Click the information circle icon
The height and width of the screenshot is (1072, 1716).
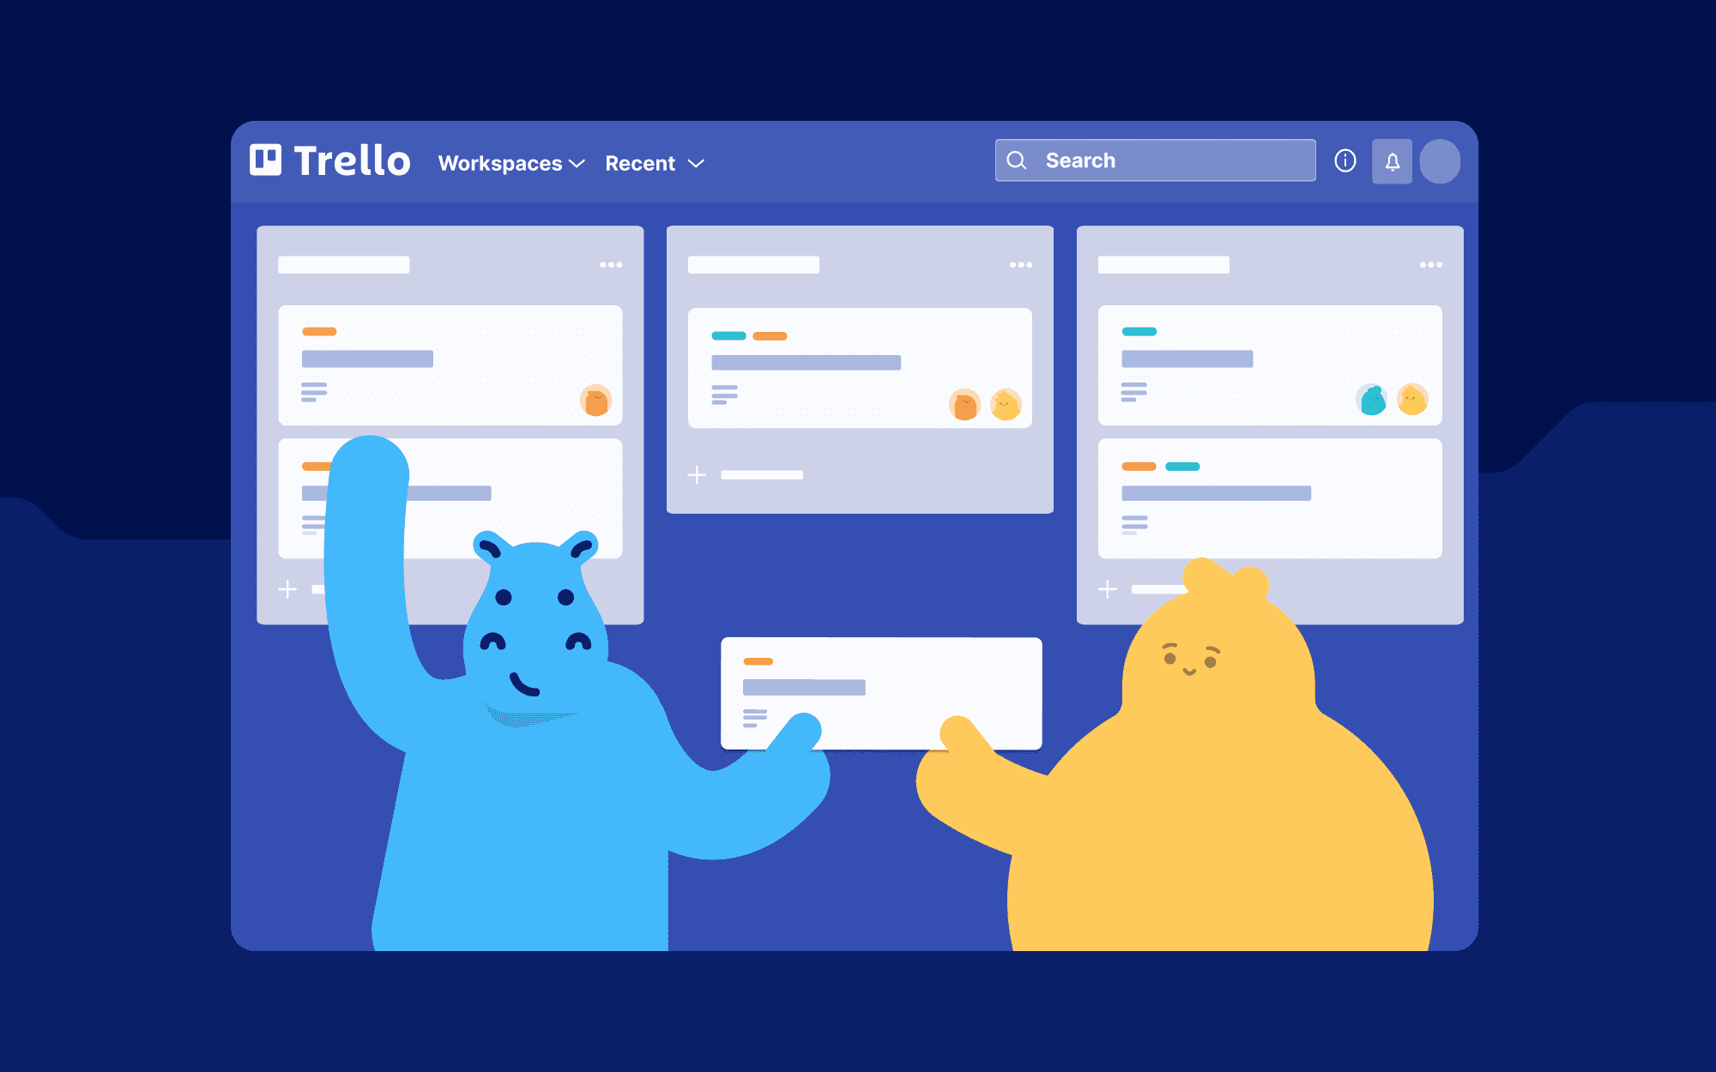pos(1344,160)
